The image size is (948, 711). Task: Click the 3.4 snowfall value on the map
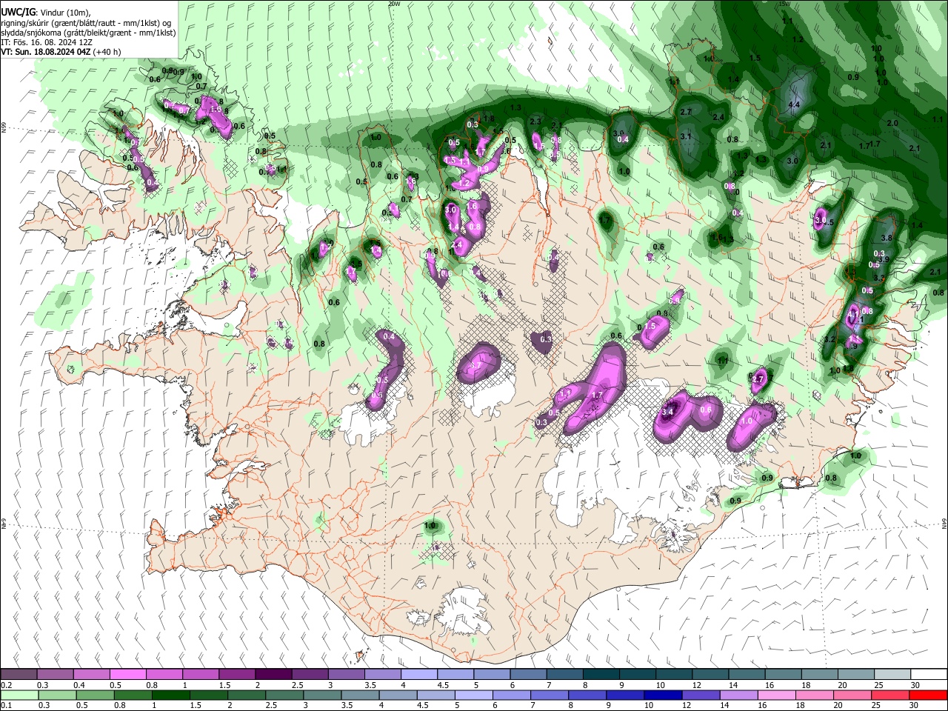point(667,412)
